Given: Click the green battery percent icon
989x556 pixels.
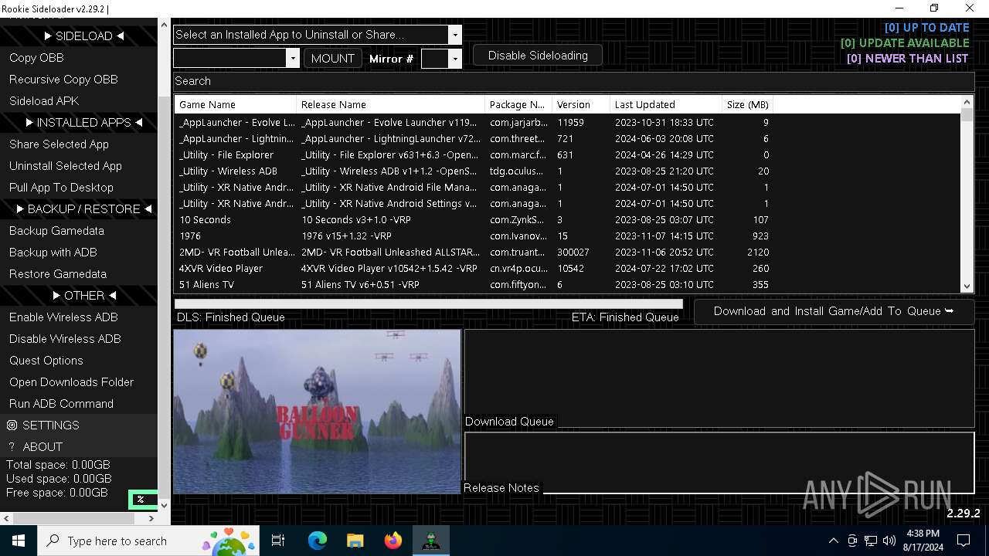Looking at the screenshot, I should click(141, 500).
